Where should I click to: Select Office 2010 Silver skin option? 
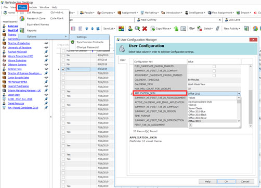(198, 118)
